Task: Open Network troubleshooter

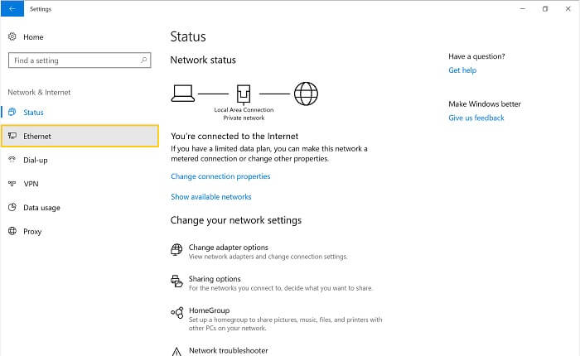Action: [228, 350]
